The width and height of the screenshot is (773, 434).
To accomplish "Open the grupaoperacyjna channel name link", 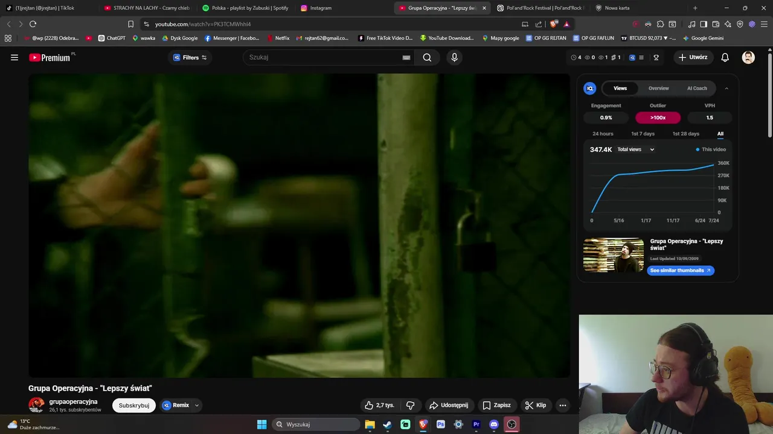I will coord(73,401).
